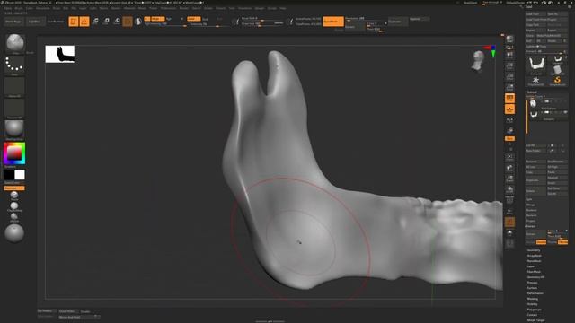This screenshot has width=575, height=323.
Task: Click the Frame icon on the right shelf
Action: coord(509,157)
